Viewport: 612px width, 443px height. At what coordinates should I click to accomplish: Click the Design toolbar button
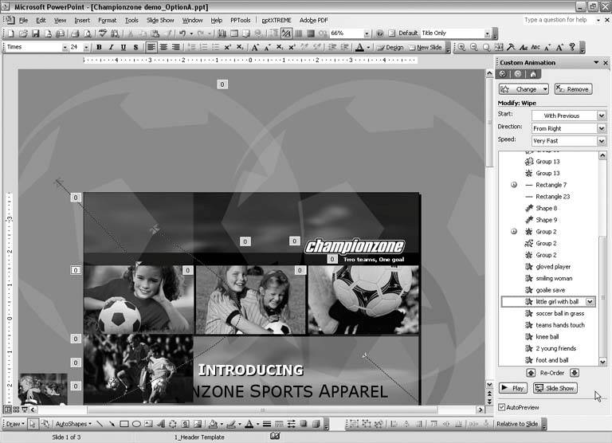pyautogui.click(x=390, y=47)
